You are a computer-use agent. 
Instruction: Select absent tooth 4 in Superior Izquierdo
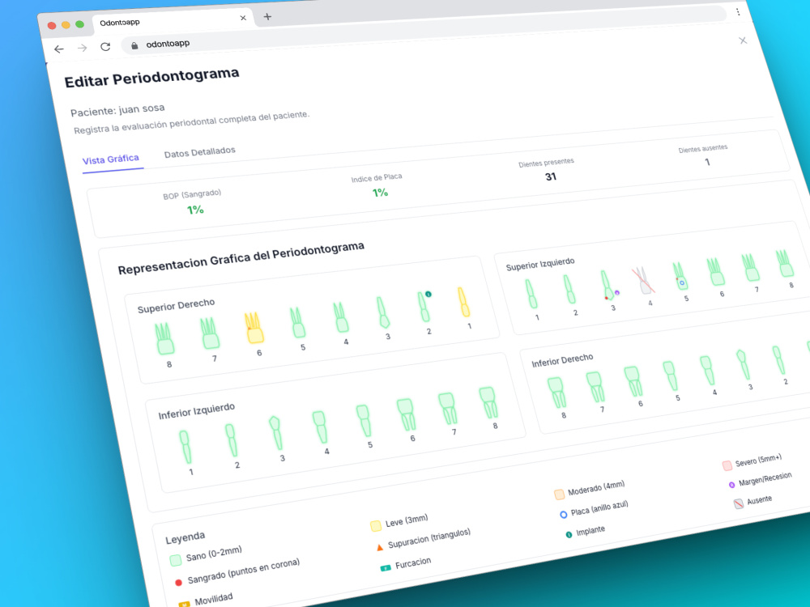click(x=643, y=280)
